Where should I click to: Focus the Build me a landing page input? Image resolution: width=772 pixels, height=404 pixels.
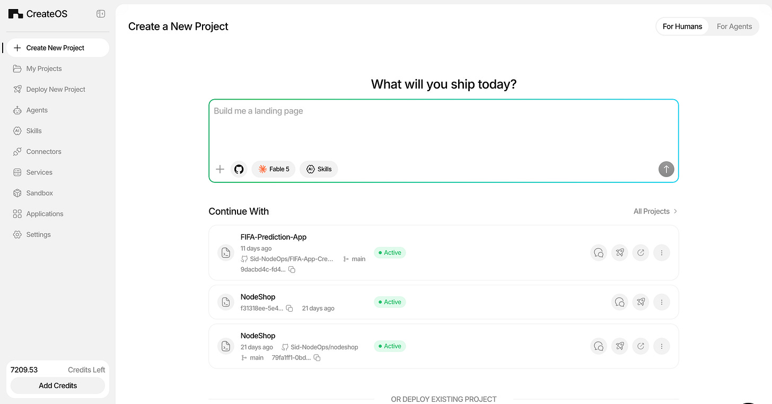[443, 130]
